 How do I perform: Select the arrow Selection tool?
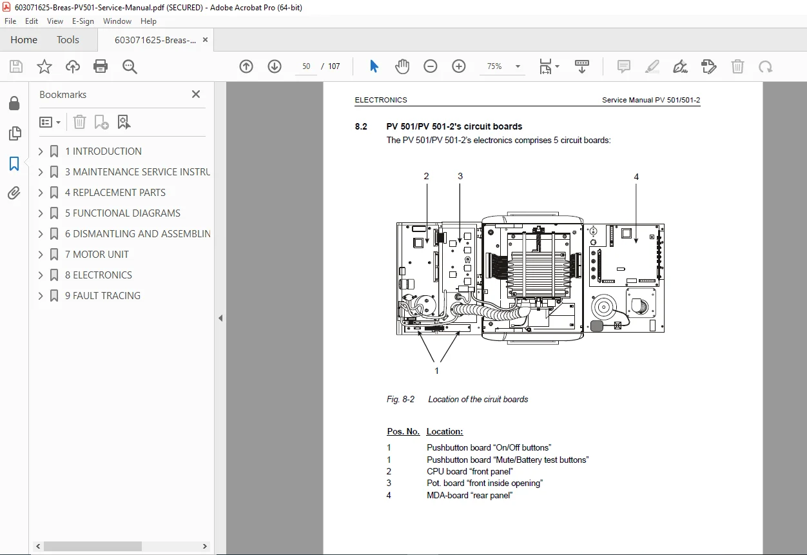click(374, 66)
